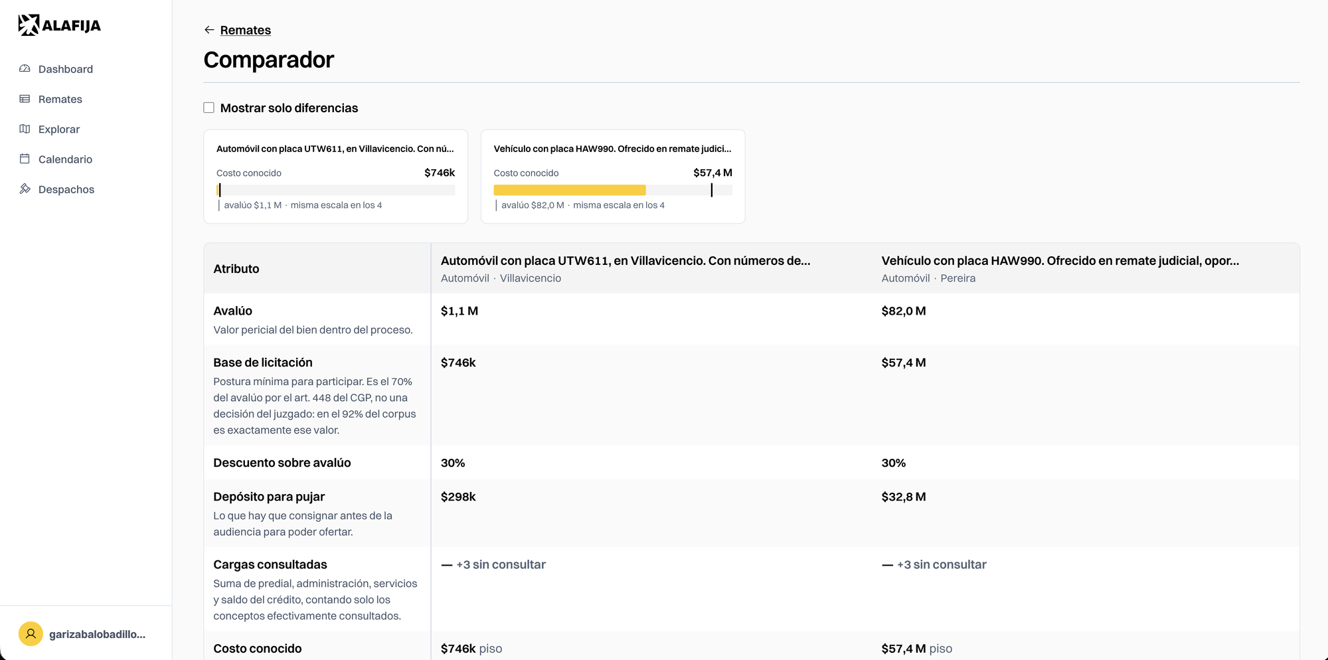Click the HAW990 yellow cost bar
The width and height of the screenshot is (1328, 660).
click(570, 190)
